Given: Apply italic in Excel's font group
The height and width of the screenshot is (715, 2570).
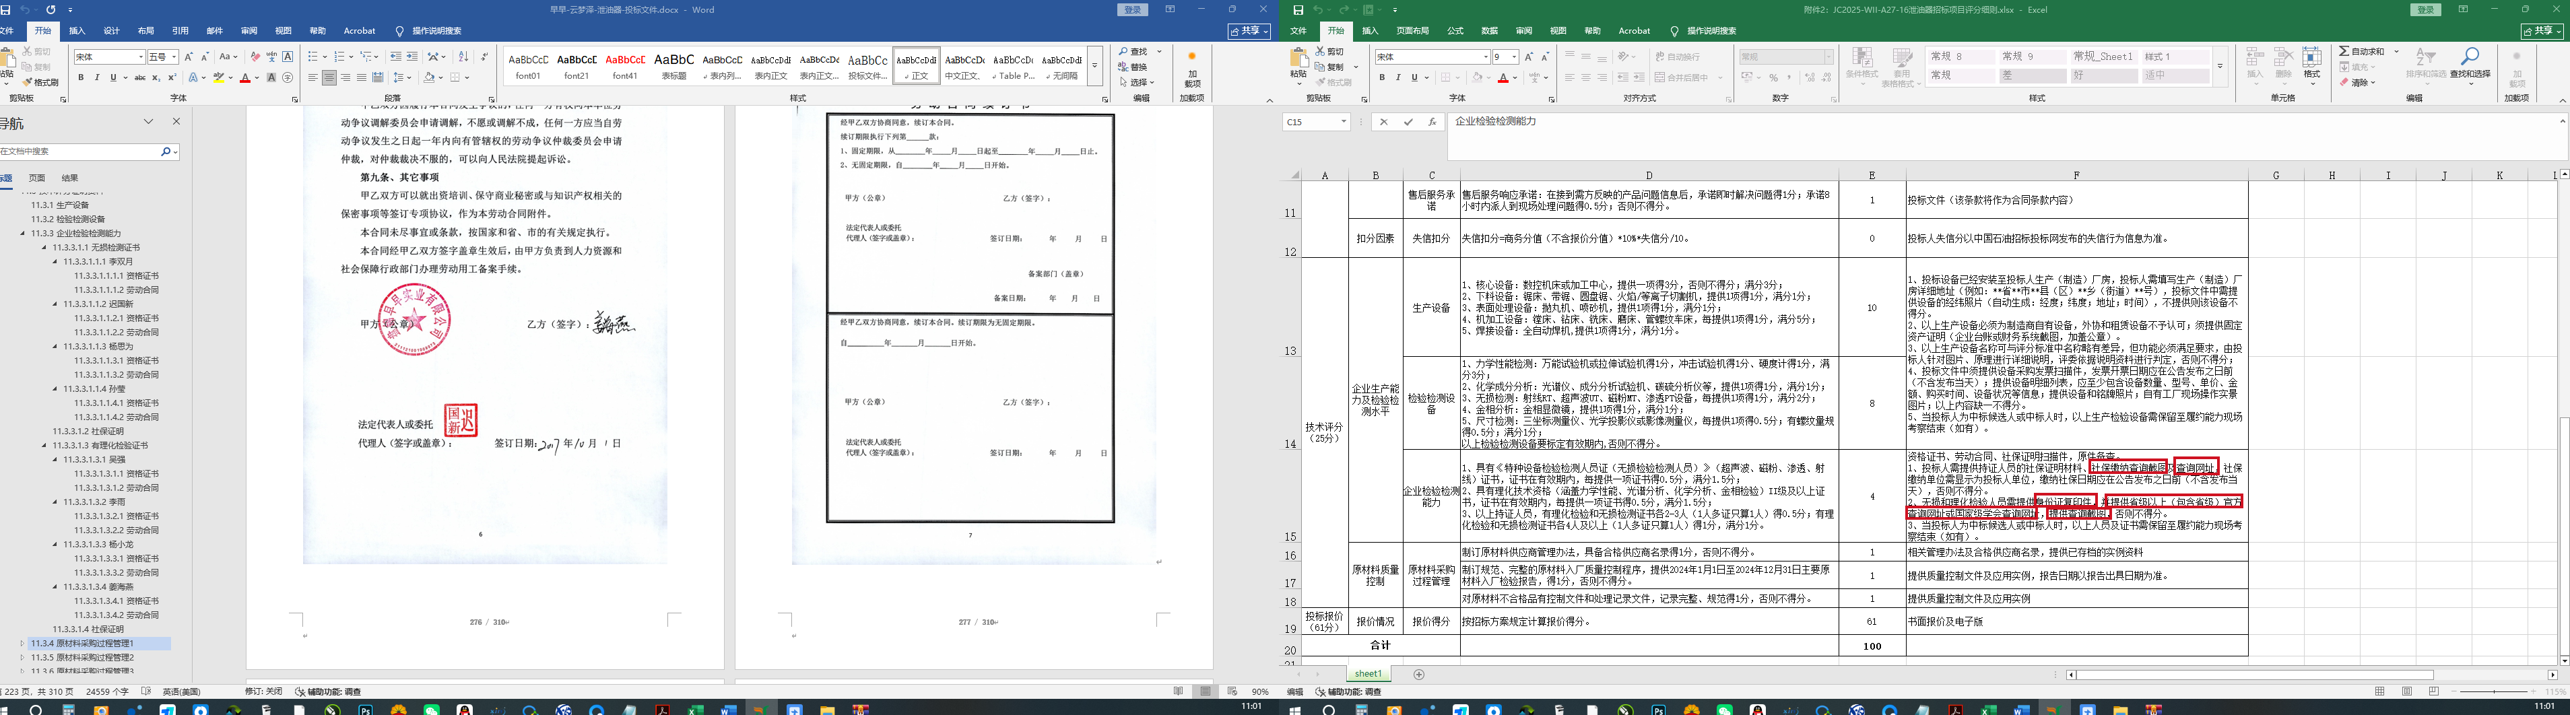Looking at the screenshot, I should (1397, 78).
